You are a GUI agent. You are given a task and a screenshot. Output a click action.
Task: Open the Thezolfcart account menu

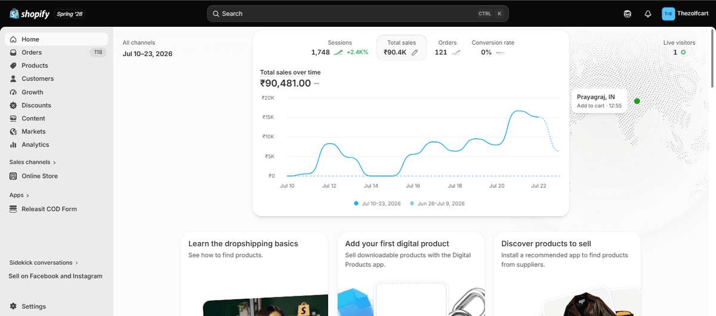(686, 14)
